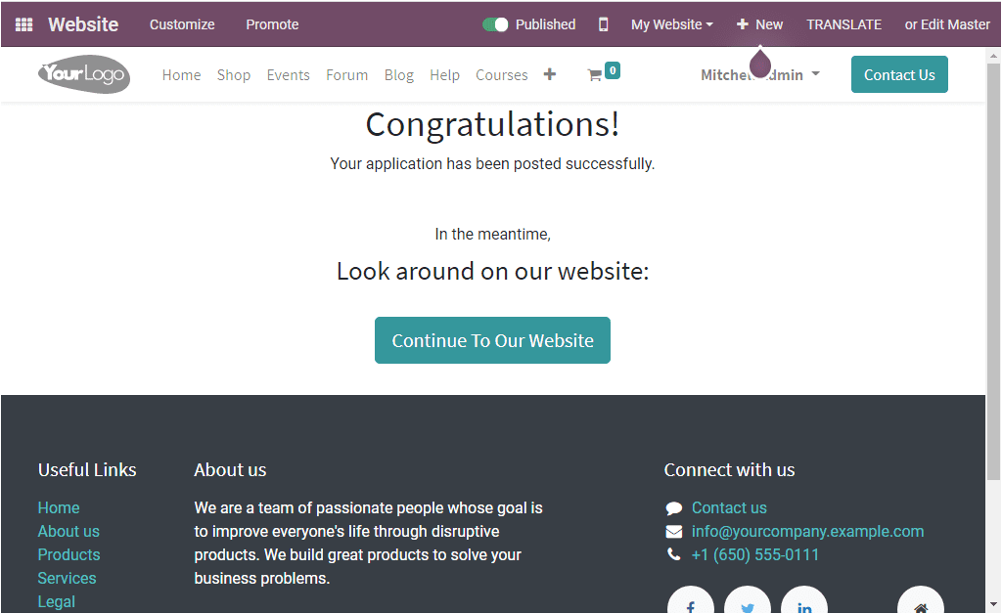Click Continue To Our Website button
The height and width of the screenshot is (614, 1002).
[x=492, y=340]
